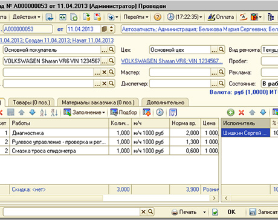Click the structure tree icon at toolbar end

(x=271, y=17)
